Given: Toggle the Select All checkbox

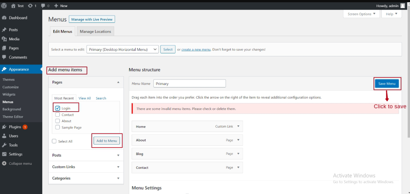Looking at the screenshot, I should pos(54,141).
